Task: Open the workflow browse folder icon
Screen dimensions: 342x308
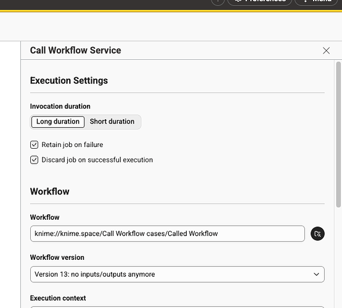Action: [x=317, y=234]
